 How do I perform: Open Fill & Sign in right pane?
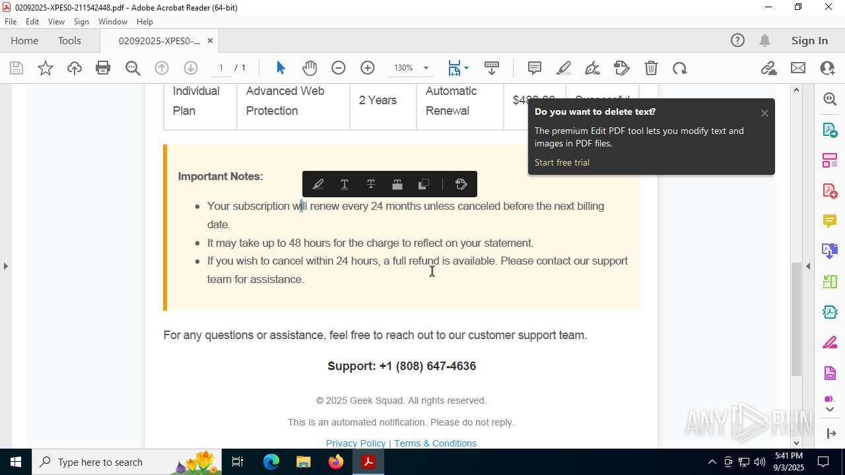pyautogui.click(x=830, y=343)
